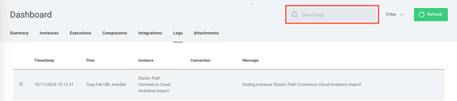Select the Components tab
Viewport: 457px width, 101px height.
coord(115,33)
